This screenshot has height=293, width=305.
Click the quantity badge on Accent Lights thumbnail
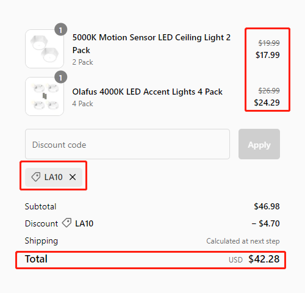pos(61,77)
